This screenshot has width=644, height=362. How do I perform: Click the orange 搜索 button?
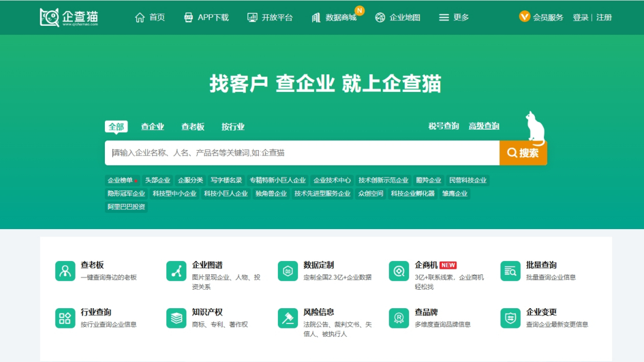pos(523,153)
